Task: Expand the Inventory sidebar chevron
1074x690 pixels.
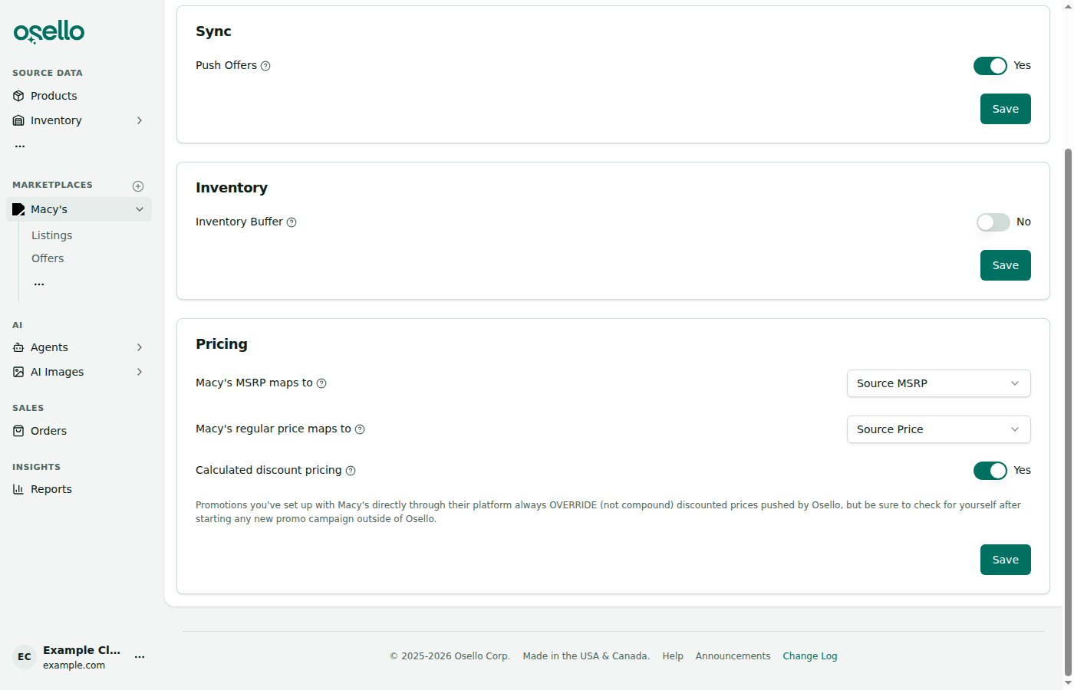Action: (140, 120)
